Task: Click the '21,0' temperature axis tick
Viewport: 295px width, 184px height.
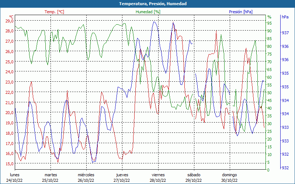Action: [10, 102]
